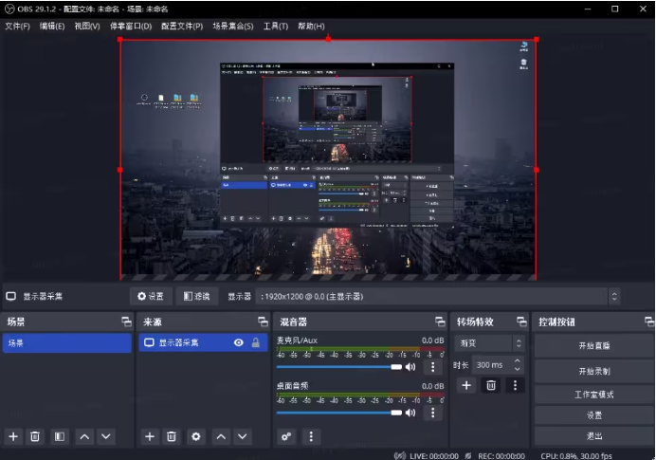Viewport: 656px width, 460px height.
Task: Enable 工作室模式 button
Action: [594, 395]
